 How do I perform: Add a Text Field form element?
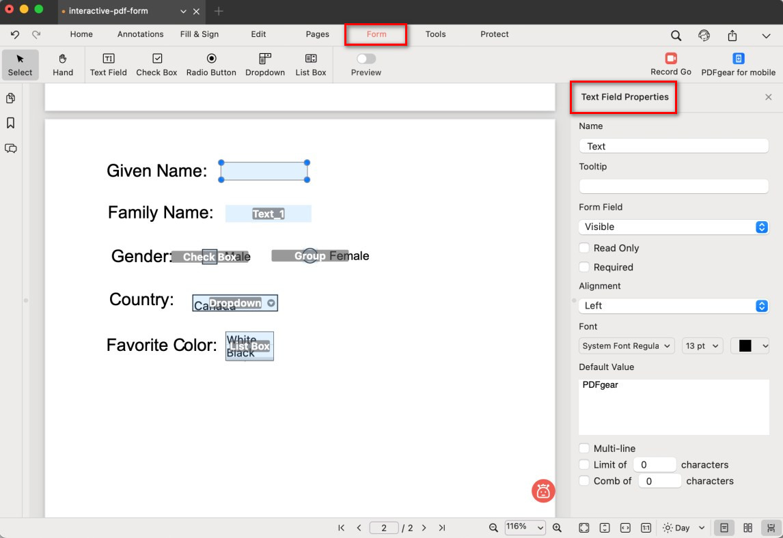[108, 64]
